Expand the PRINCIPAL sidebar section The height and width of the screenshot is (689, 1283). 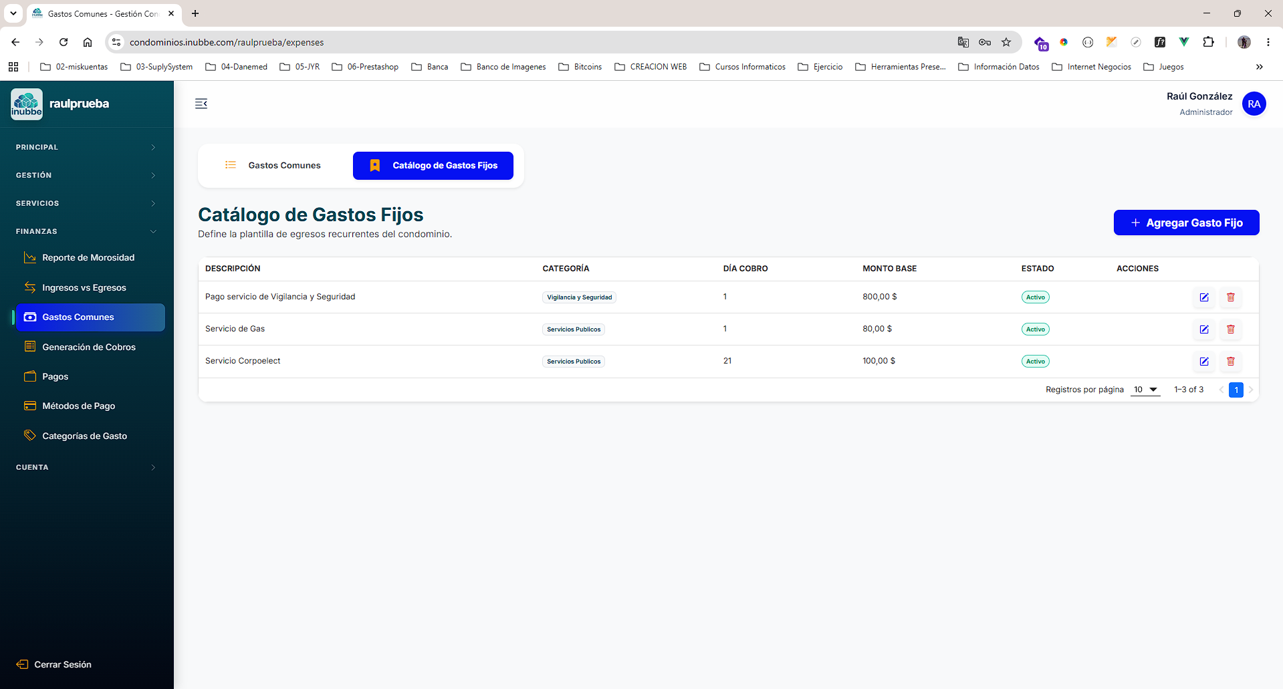(x=87, y=147)
